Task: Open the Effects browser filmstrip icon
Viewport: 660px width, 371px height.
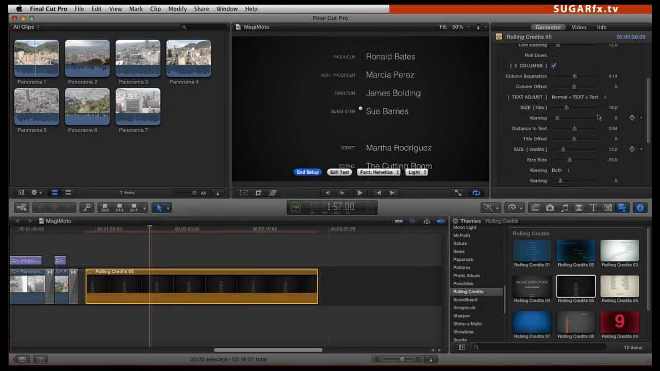Action: pos(536,208)
